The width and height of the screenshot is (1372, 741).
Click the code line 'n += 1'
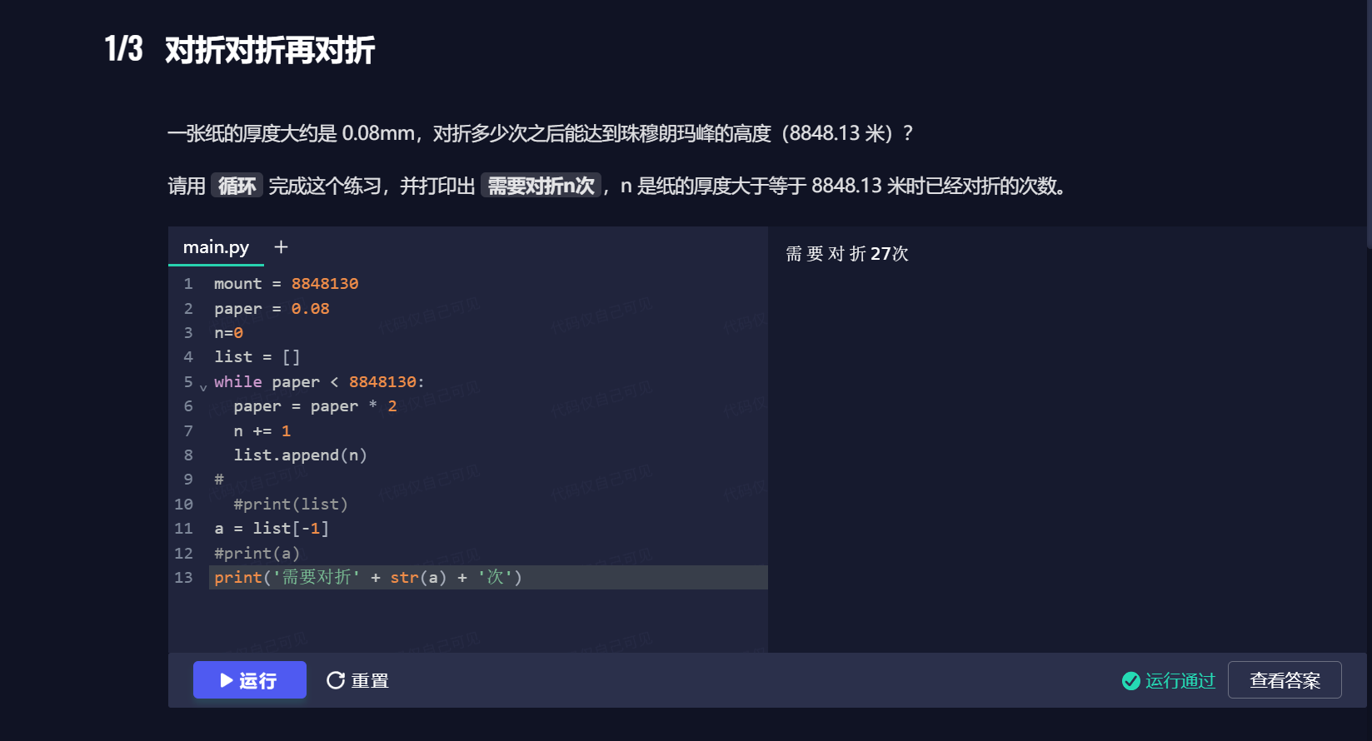point(262,431)
